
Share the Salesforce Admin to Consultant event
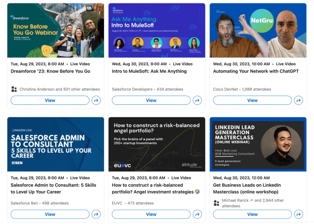[96, 214]
